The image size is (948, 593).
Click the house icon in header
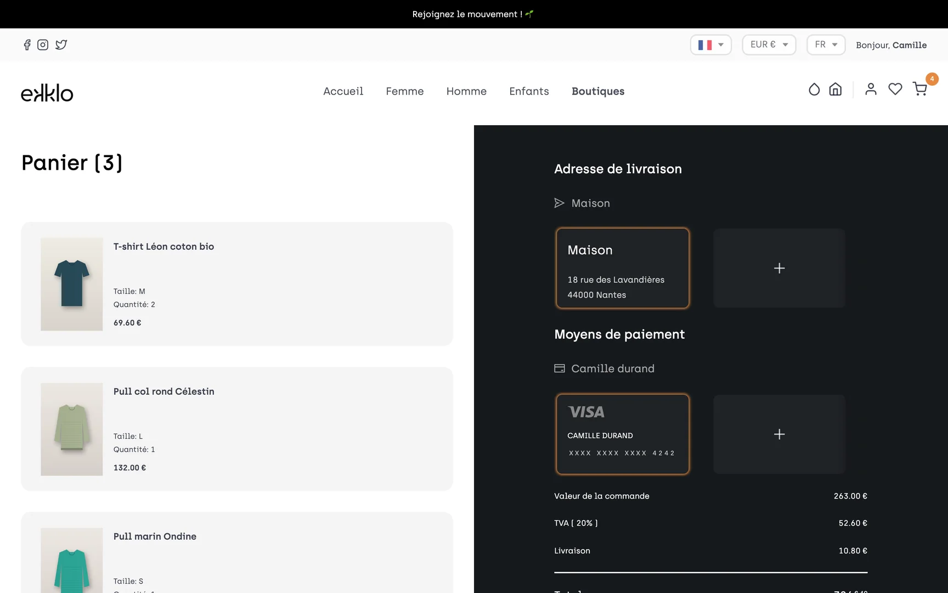tap(835, 89)
